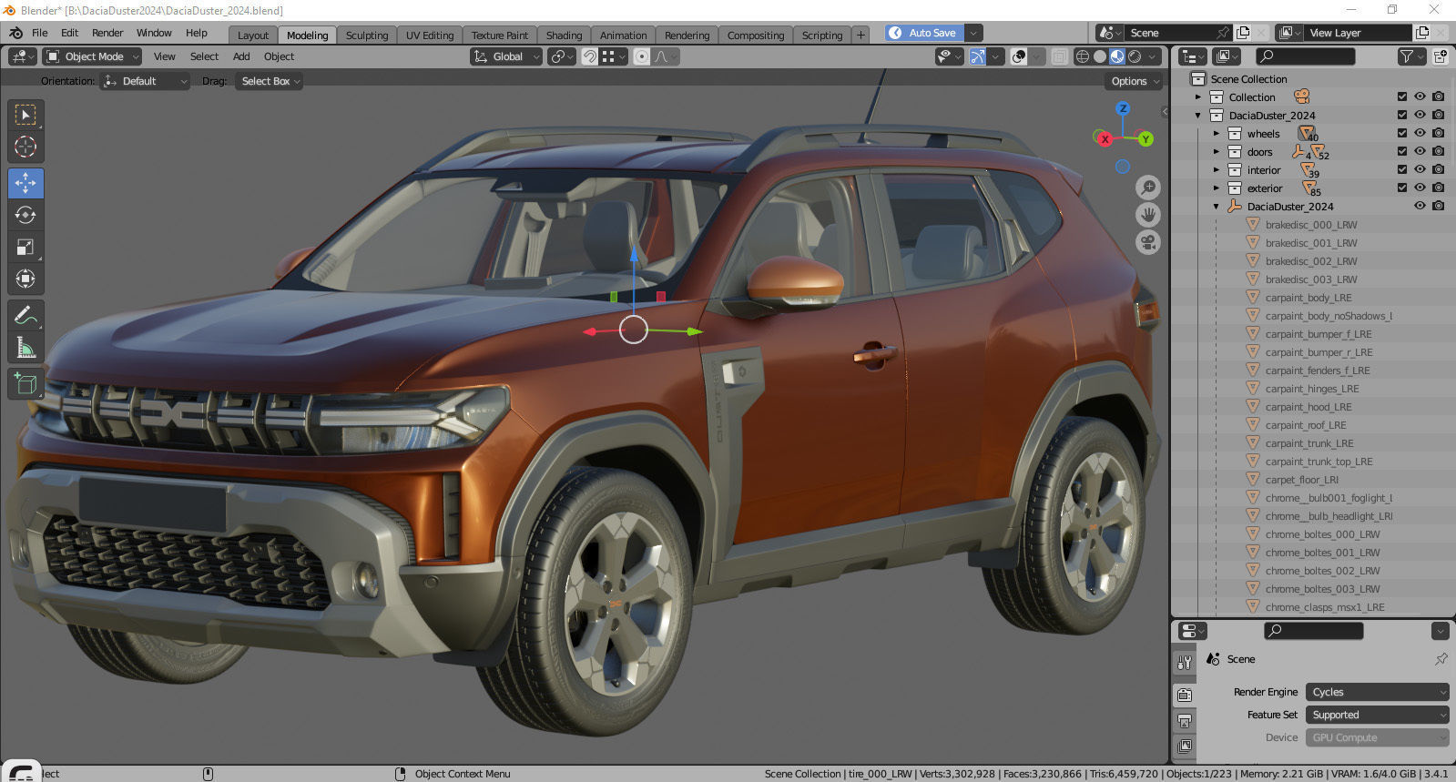
Task: Open the Drag Select Box dropdown
Action: click(269, 81)
